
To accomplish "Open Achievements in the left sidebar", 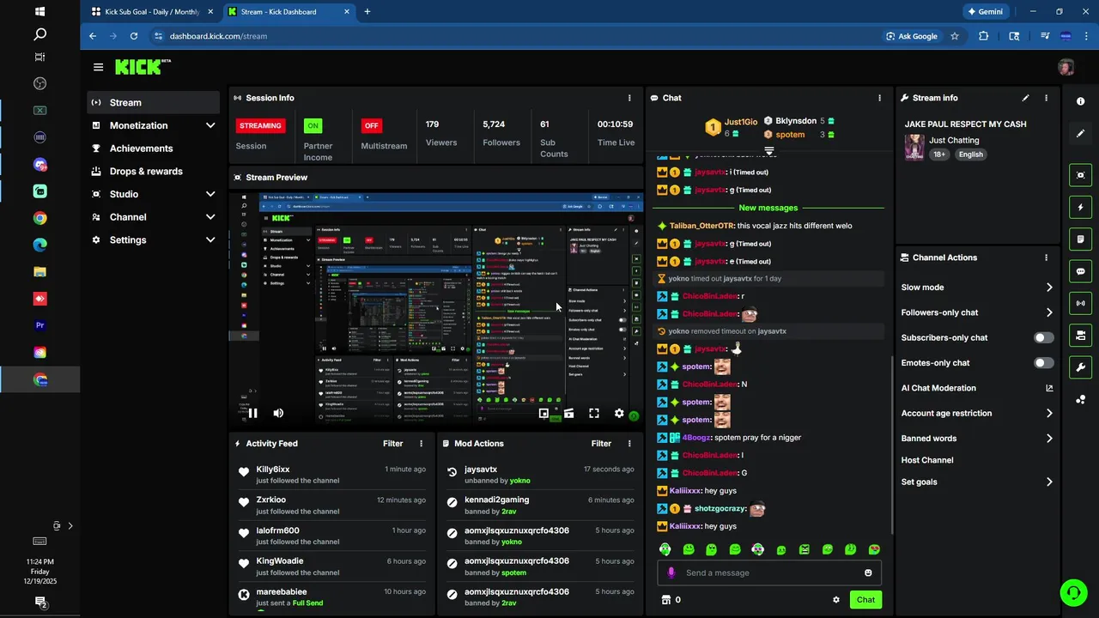I will (153, 148).
